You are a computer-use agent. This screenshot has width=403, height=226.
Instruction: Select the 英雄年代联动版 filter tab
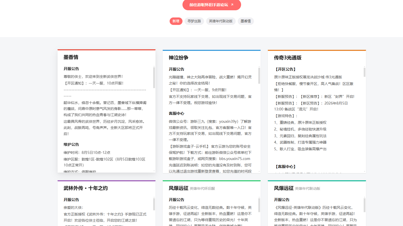pos(221,21)
